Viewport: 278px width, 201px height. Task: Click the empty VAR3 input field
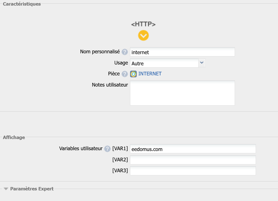(193, 171)
